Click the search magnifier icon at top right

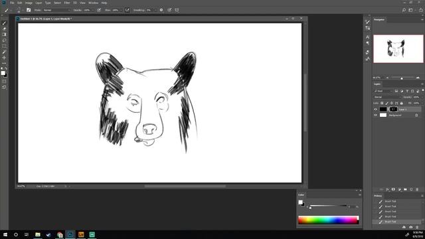point(404,10)
